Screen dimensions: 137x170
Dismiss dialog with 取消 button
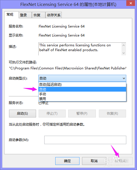point(94,161)
